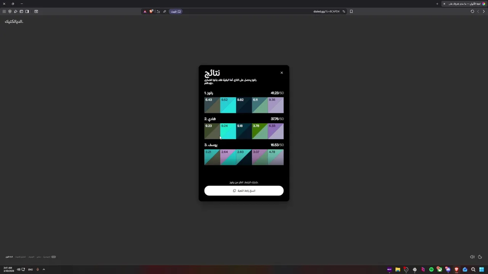Copy the game link with the white button
The height and width of the screenshot is (274, 488).
point(244,191)
